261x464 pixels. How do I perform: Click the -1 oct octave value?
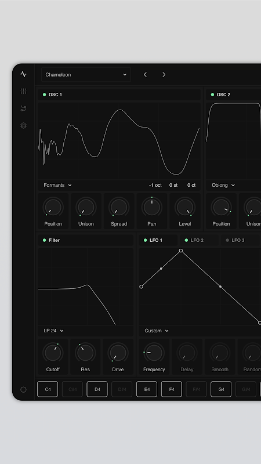(x=155, y=185)
